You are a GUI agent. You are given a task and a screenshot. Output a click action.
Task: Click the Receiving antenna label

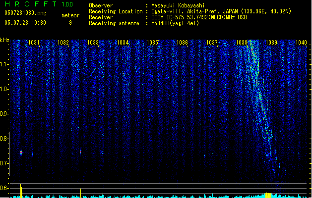pyautogui.click(x=114, y=23)
